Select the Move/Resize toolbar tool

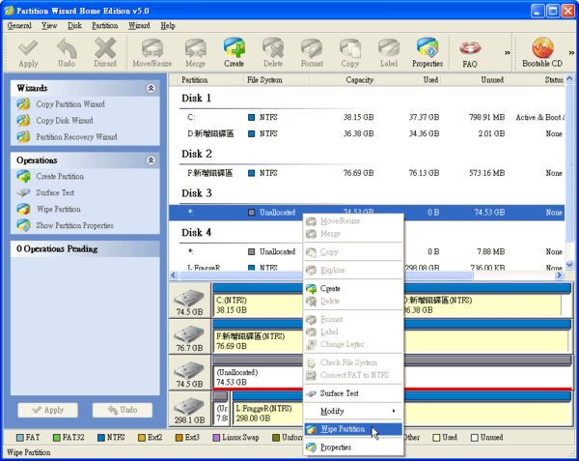[152, 53]
